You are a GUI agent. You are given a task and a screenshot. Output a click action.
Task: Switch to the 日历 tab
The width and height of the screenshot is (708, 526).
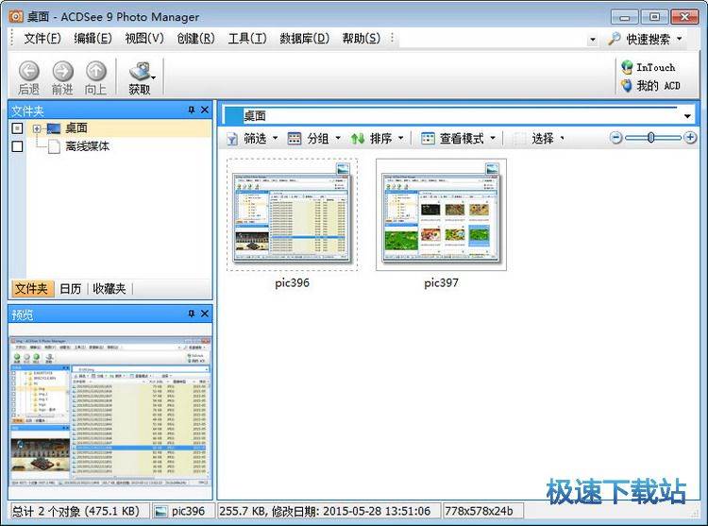pos(70,289)
